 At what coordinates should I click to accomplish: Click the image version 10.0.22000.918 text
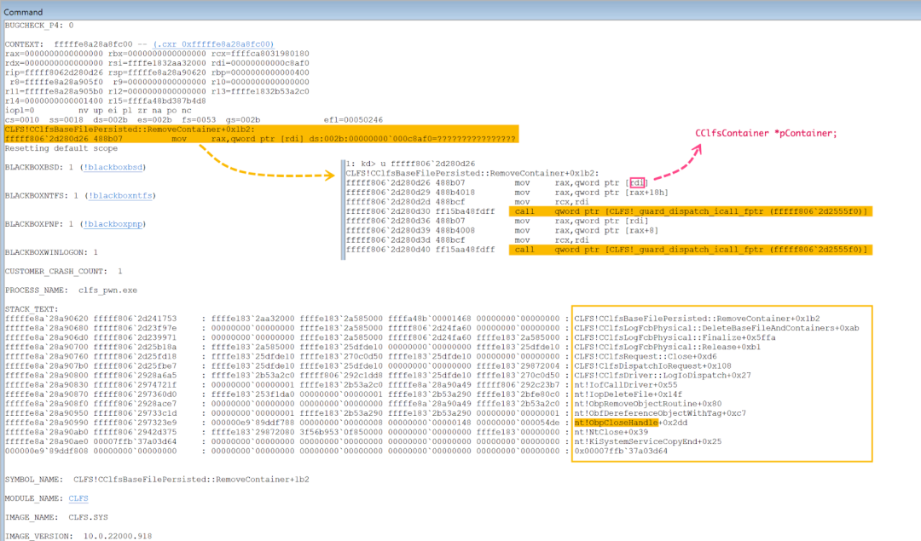(119, 536)
